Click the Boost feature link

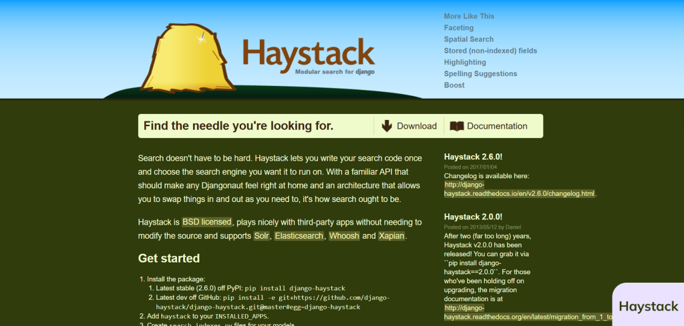coord(454,85)
